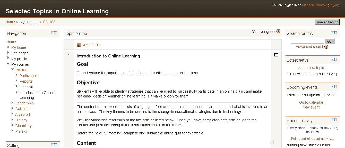The width and height of the screenshot is (345, 148).
Task: Collapse the My courses tree node
Action: pyautogui.click(x=8, y=64)
